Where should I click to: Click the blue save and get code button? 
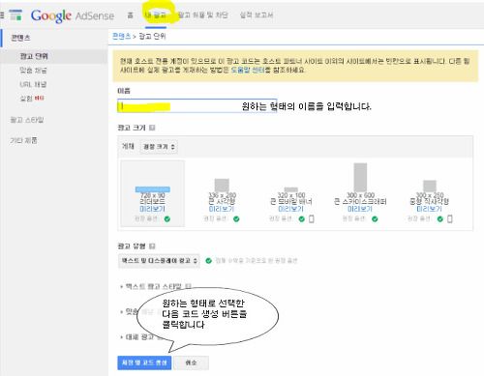tap(144, 362)
